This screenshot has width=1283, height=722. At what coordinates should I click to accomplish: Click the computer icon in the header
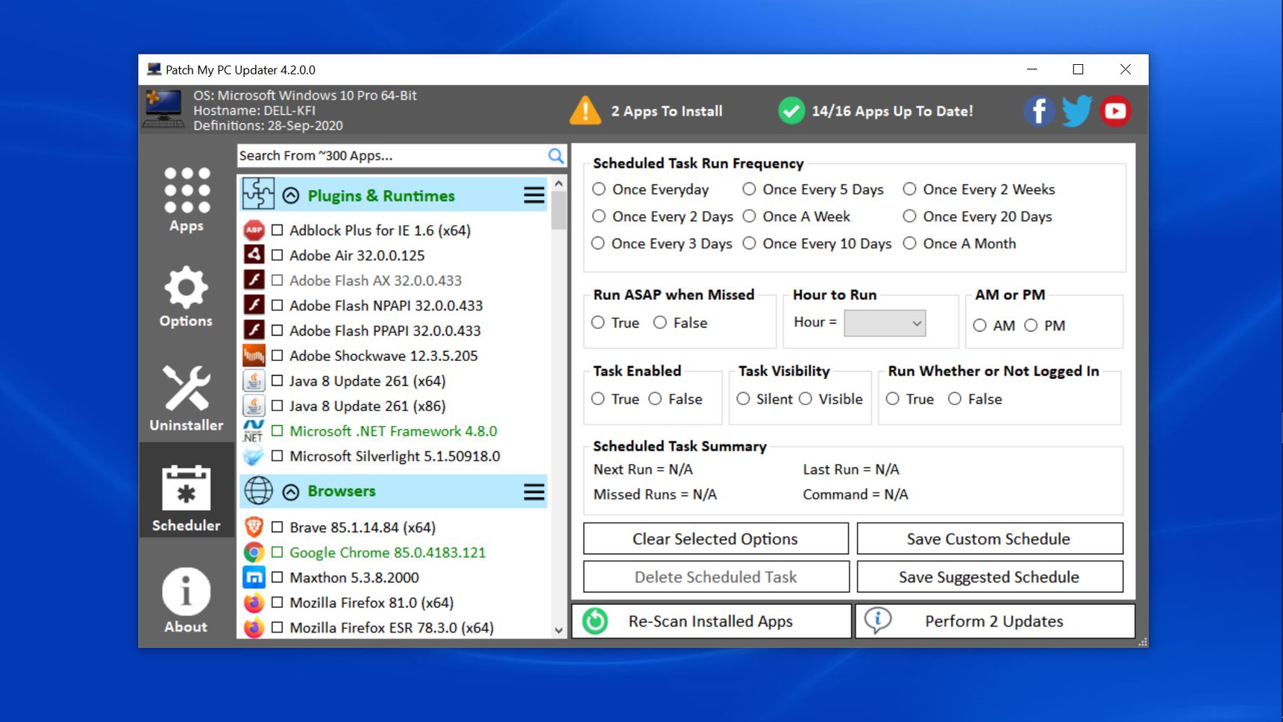[164, 110]
